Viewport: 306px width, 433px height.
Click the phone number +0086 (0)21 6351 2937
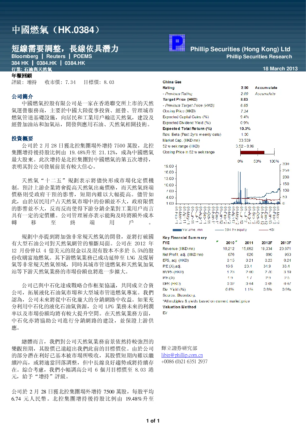[x=184, y=361]
